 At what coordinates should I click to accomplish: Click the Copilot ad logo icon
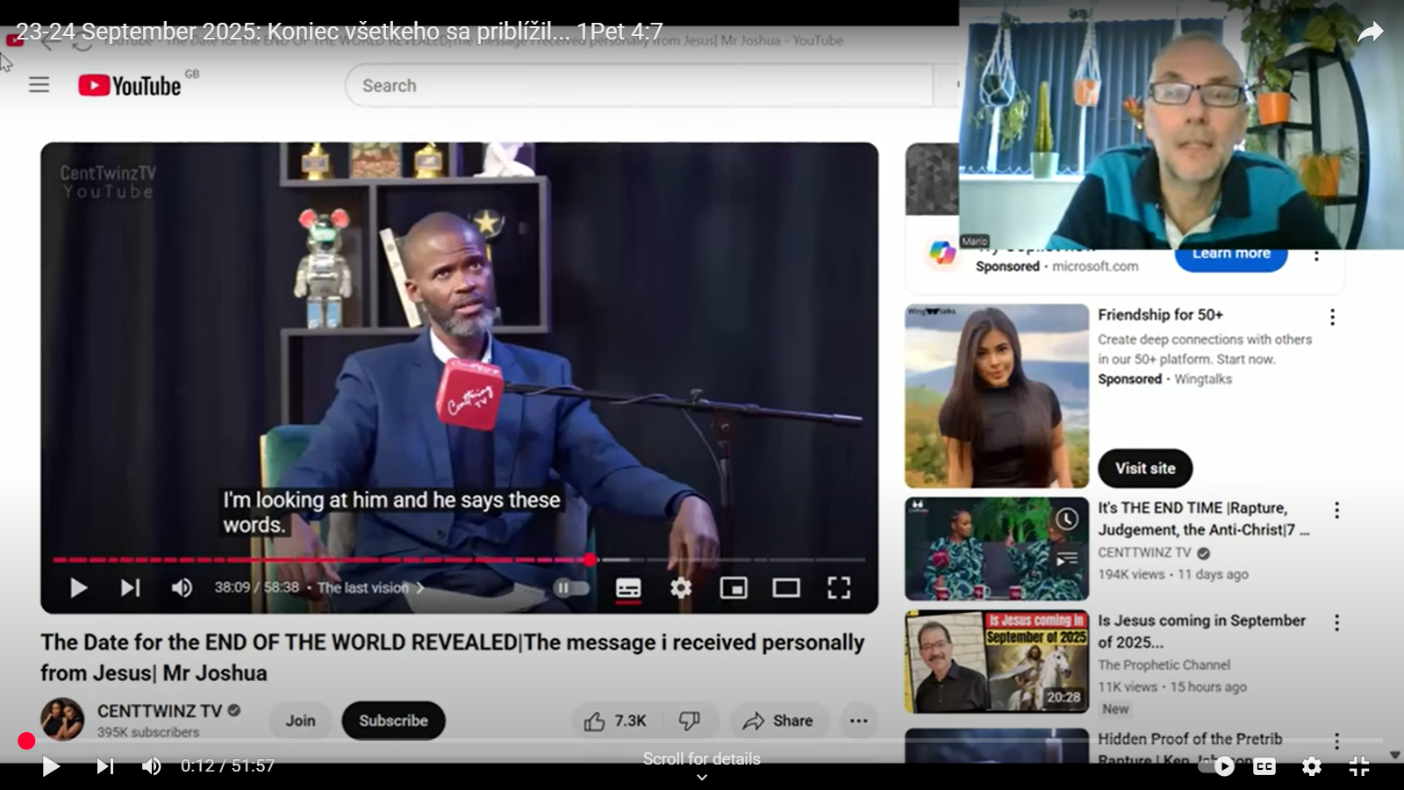tap(942, 253)
